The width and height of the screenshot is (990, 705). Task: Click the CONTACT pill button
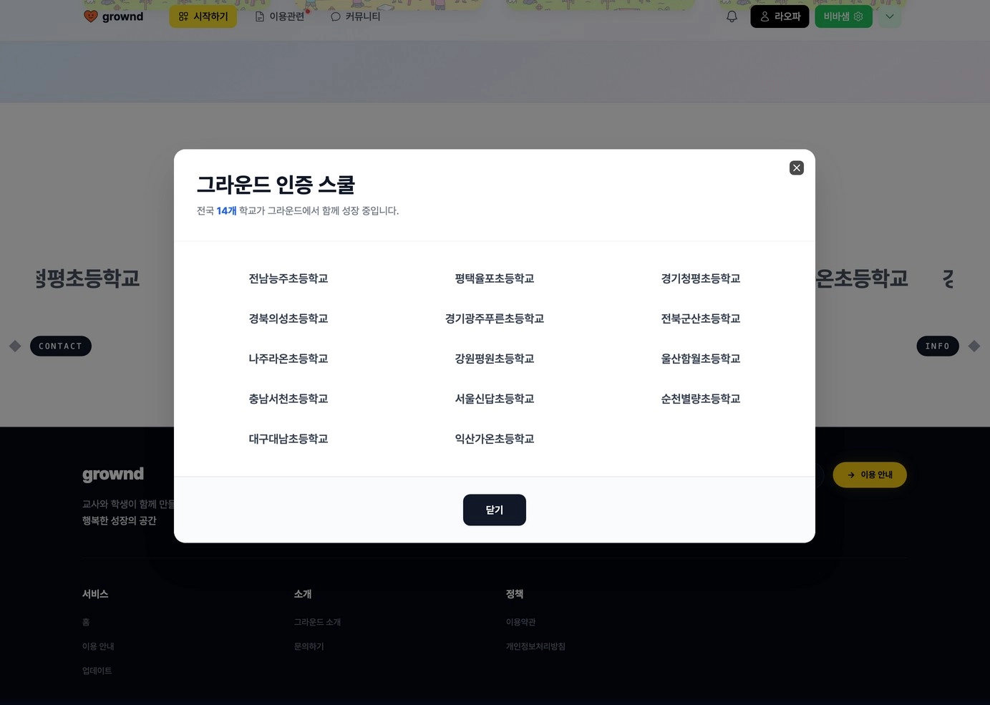click(61, 346)
